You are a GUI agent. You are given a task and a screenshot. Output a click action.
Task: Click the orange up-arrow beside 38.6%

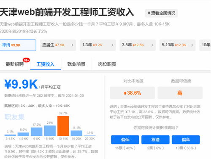point(125,93)
